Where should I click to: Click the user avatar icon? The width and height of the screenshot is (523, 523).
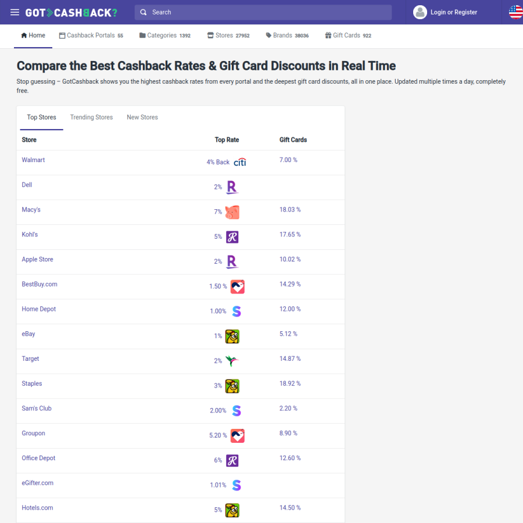click(420, 12)
